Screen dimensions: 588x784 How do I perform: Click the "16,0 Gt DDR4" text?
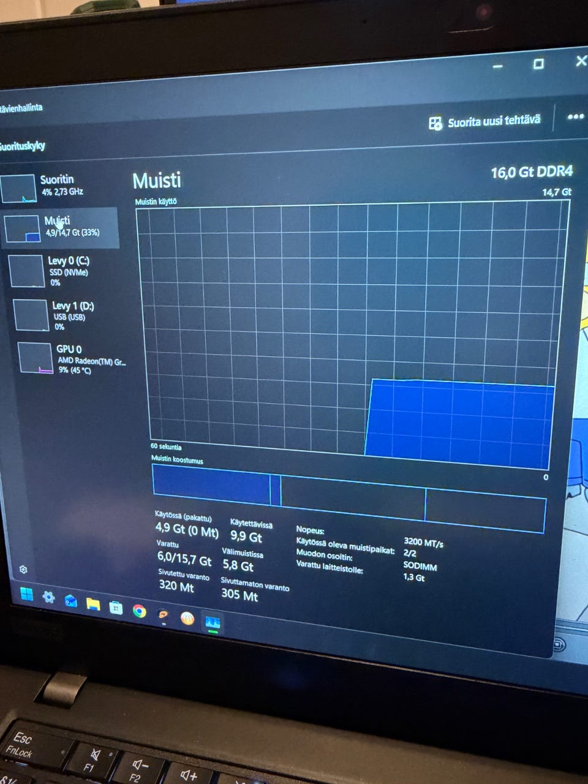(531, 172)
